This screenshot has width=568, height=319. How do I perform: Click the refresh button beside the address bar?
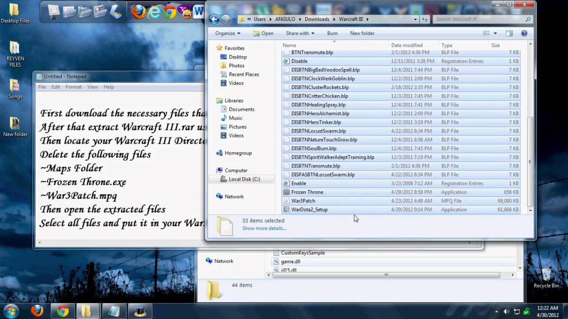425,19
